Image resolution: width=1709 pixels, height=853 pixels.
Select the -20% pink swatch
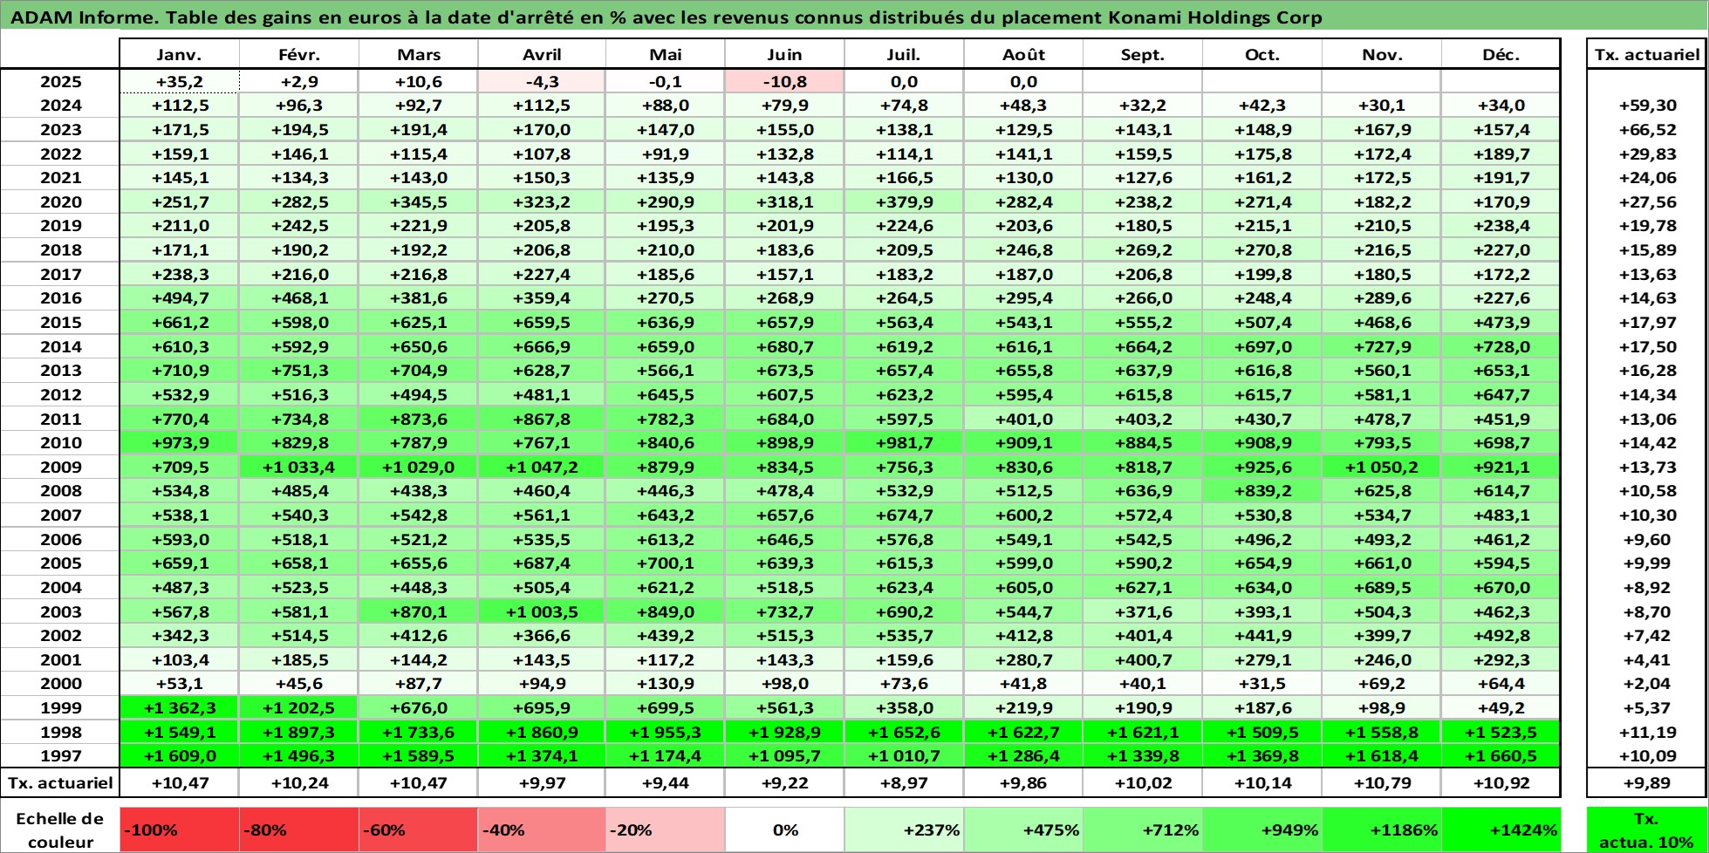666,830
